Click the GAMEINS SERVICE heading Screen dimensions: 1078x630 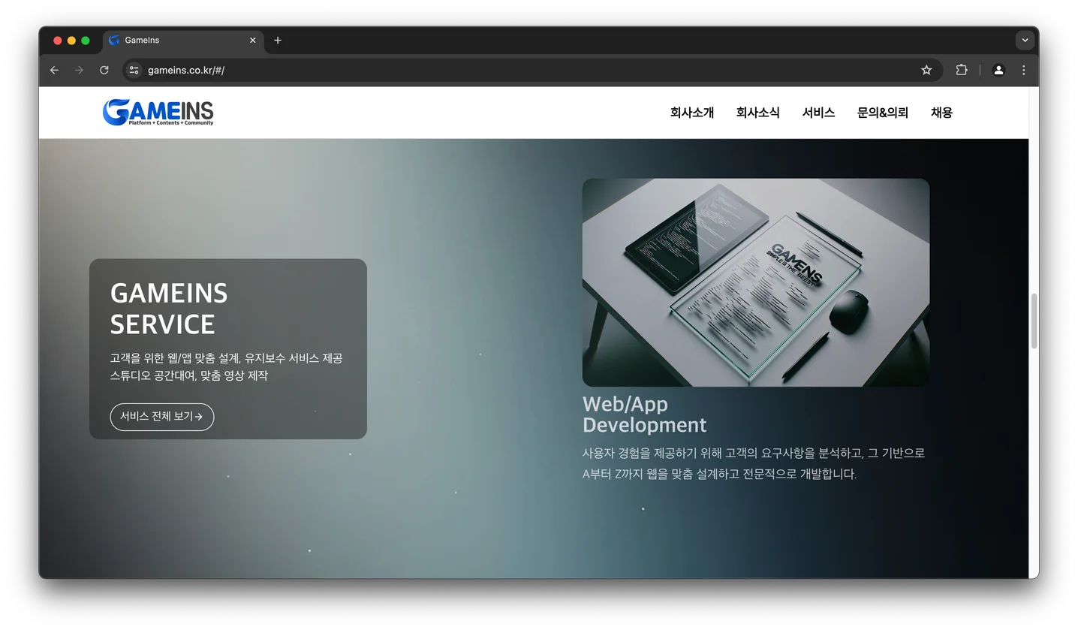(169, 309)
